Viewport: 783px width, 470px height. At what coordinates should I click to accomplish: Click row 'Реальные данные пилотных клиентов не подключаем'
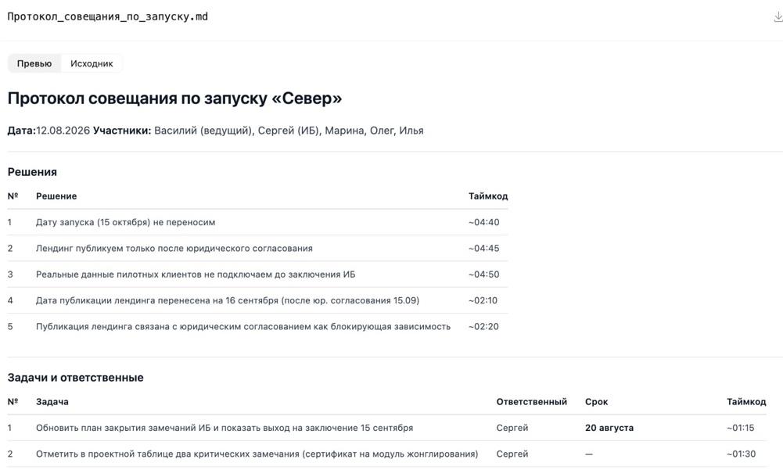point(257,274)
